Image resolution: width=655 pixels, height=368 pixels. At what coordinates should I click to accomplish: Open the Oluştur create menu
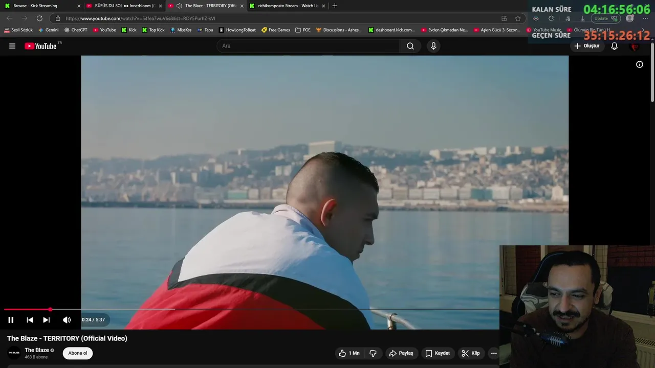pyautogui.click(x=586, y=46)
